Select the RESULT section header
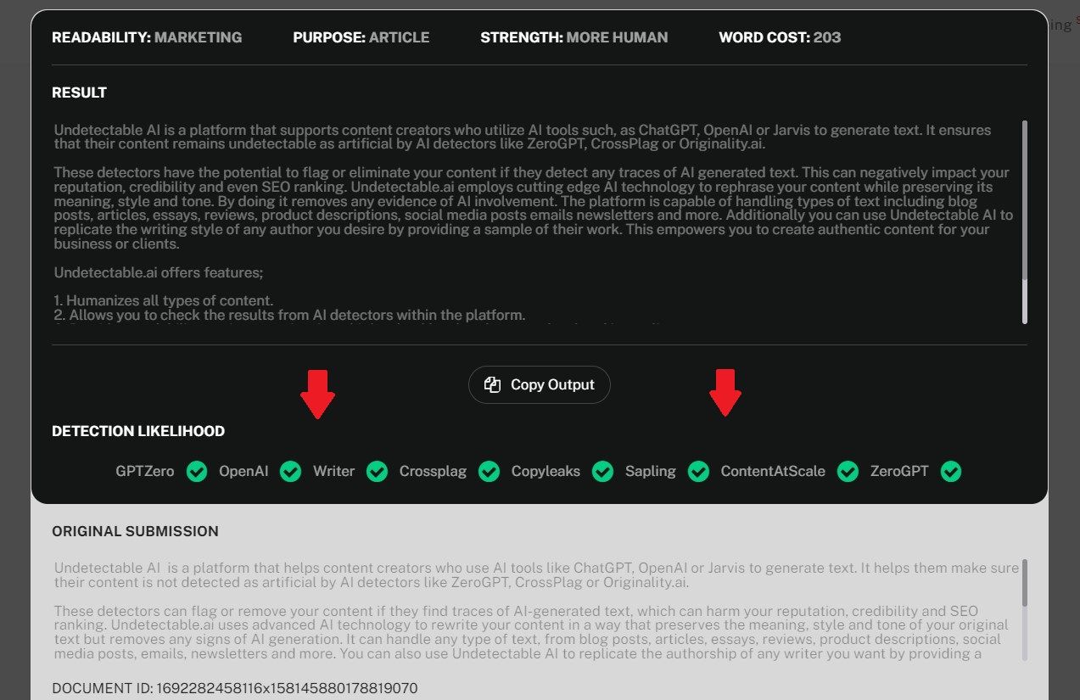The width and height of the screenshot is (1080, 700). 79,92
